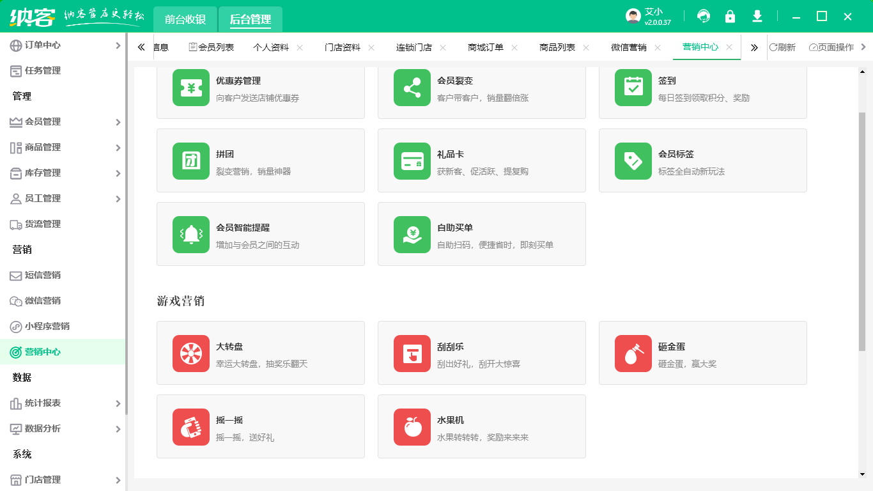
Task: Open the daily sign-in (签到) calendar icon
Action: tap(633, 88)
